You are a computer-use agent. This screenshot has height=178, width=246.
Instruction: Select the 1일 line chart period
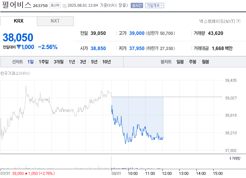pos(31,62)
